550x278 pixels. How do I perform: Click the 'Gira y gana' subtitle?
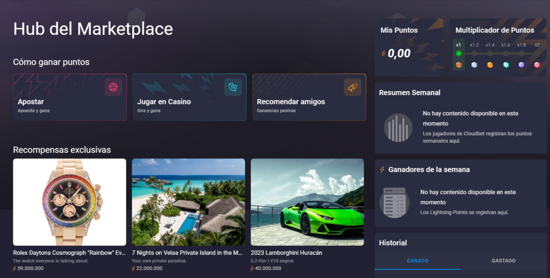(149, 111)
